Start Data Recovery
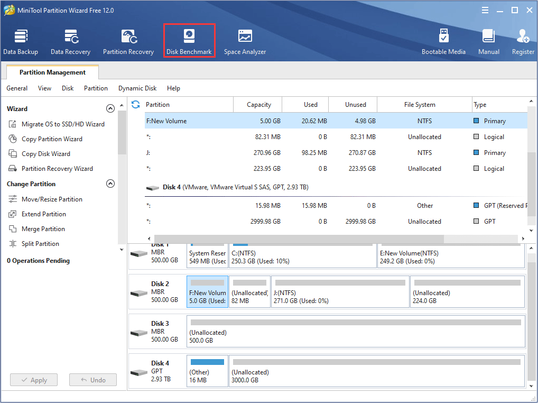 [x=70, y=40]
